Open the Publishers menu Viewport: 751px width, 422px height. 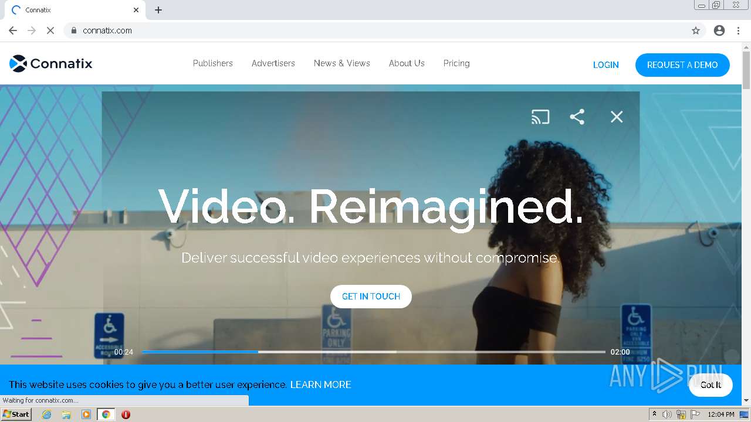coord(213,63)
